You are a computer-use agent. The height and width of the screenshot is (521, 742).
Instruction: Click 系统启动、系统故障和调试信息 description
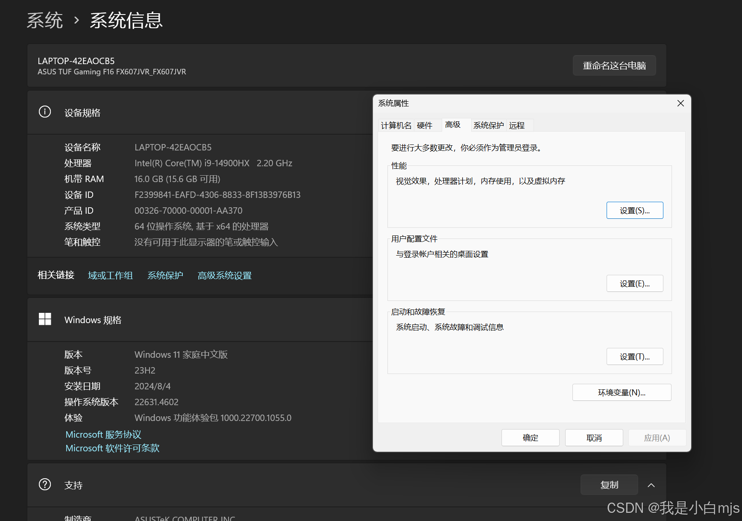tap(450, 327)
